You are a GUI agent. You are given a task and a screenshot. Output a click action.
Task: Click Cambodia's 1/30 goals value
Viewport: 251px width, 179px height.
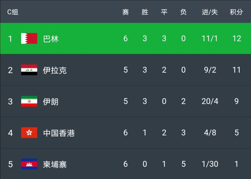[x=210, y=164]
